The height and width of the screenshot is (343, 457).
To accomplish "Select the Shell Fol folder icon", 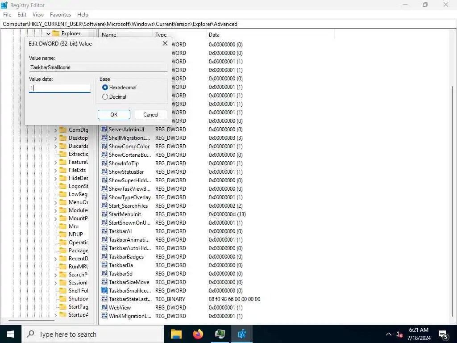I will point(63,290).
